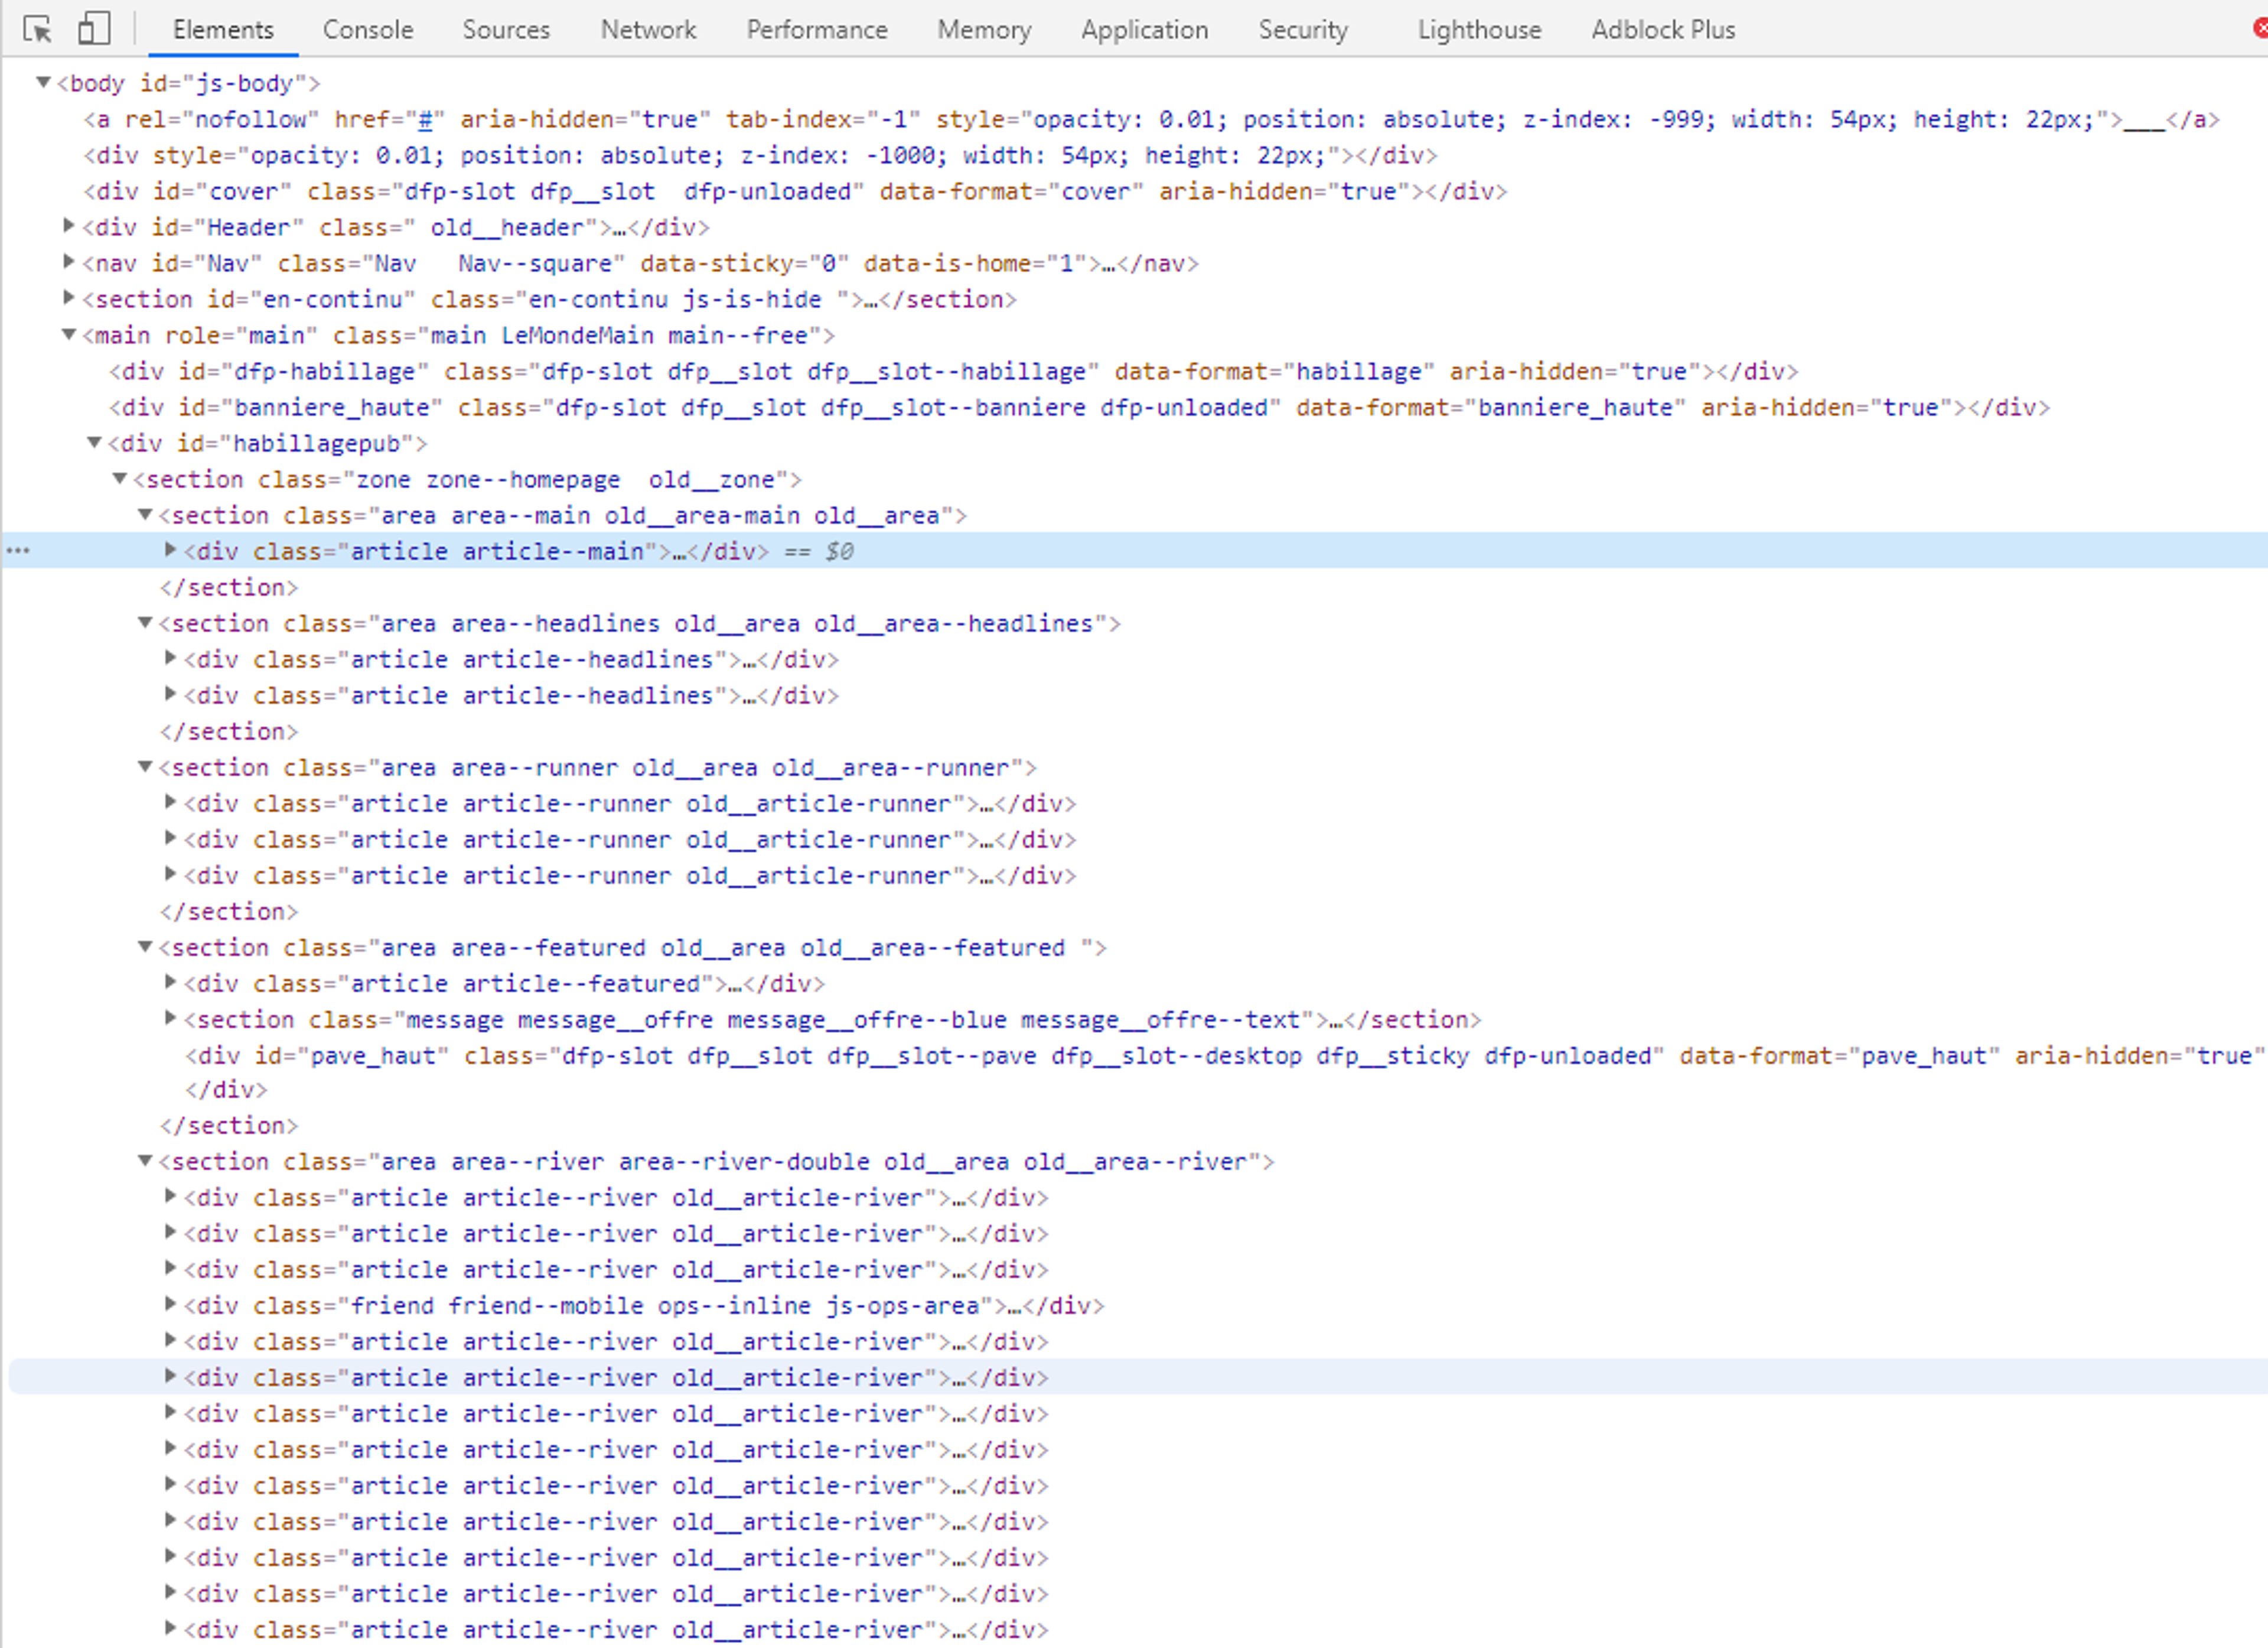Activate the inspect element picker icon
The width and height of the screenshot is (2268, 1648).
coord(37,29)
